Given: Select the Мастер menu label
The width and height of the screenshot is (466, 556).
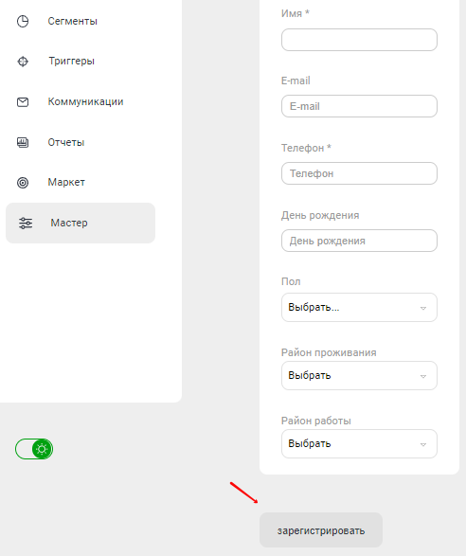Looking at the screenshot, I should pos(69,223).
